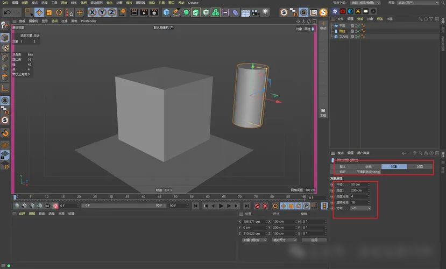Switch to the 切片 attribute tab

click(x=343, y=172)
